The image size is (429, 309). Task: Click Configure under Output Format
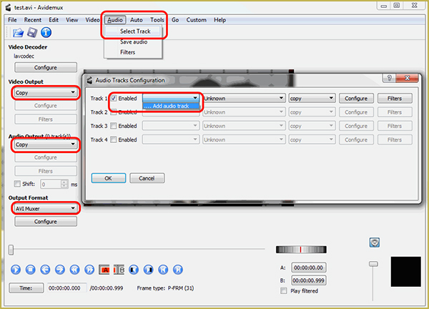46,222
